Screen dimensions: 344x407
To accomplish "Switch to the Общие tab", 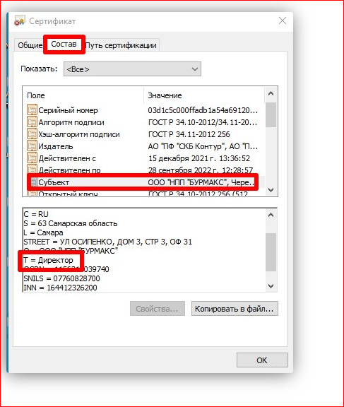I will 30,45.
